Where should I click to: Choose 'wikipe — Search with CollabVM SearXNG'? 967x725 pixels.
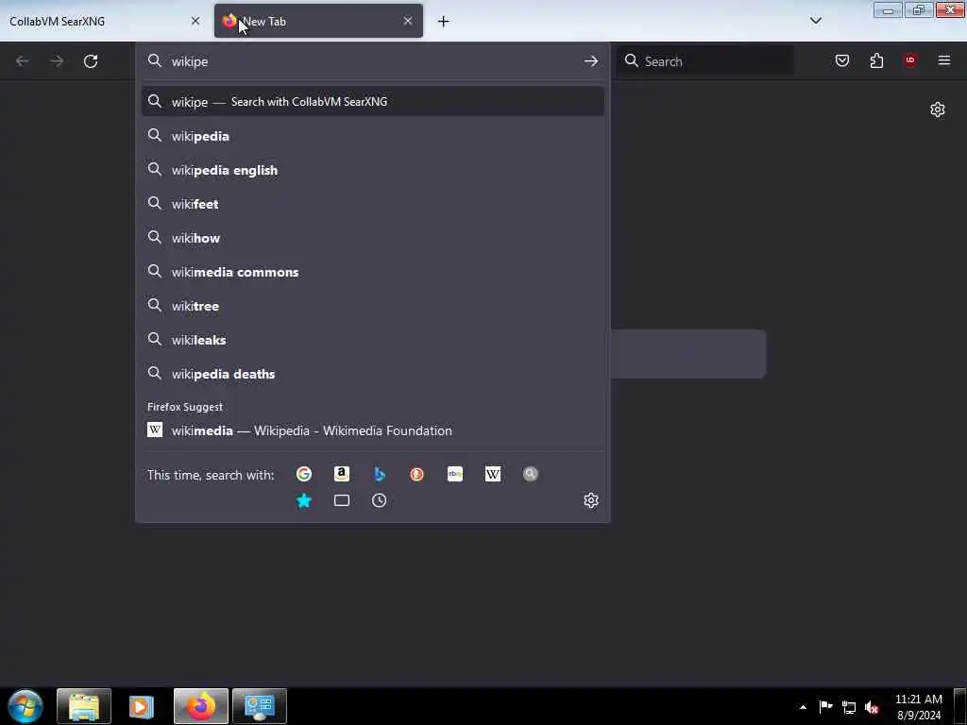pyautogui.click(x=372, y=102)
